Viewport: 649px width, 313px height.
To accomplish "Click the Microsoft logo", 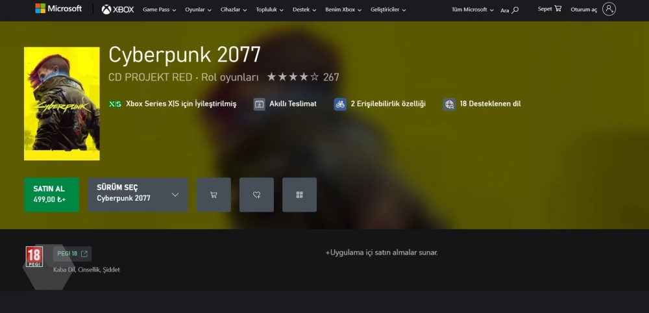I will click(58, 9).
